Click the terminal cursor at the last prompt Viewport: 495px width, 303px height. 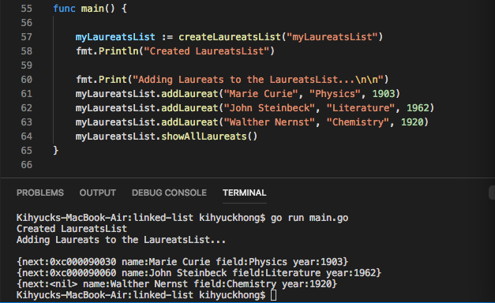coord(273,295)
